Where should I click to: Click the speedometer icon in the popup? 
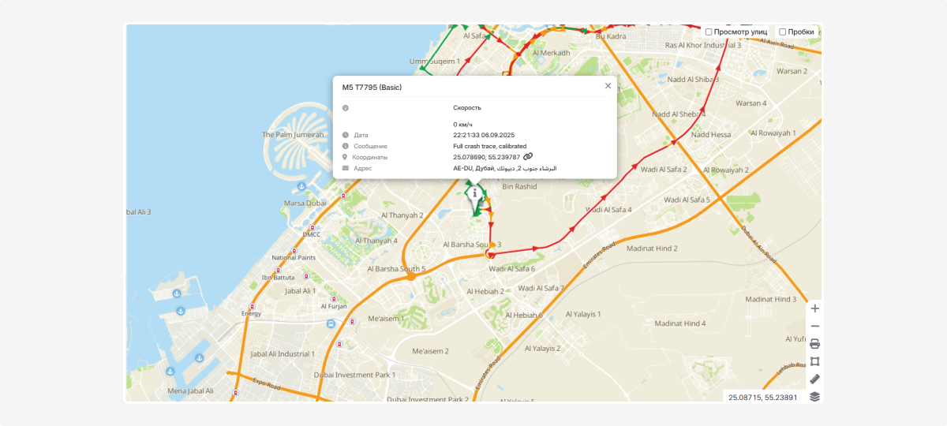[x=346, y=107]
